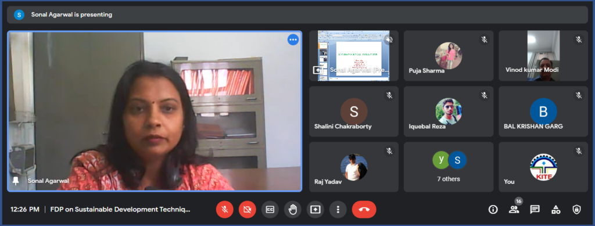
Task: Open the present now screen share button
Action: [316, 209]
